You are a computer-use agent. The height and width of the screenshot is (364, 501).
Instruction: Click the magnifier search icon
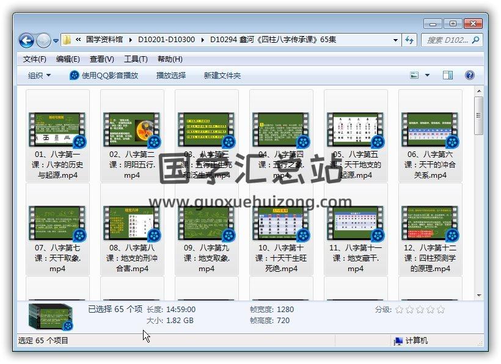pyautogui.click(x=475, y=40)
